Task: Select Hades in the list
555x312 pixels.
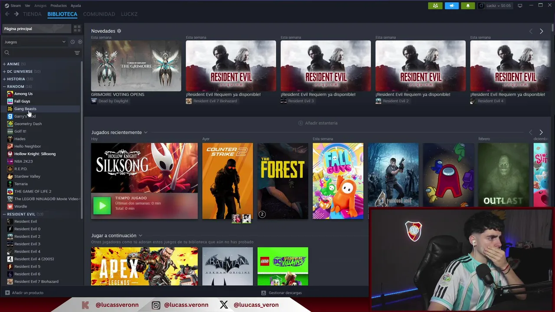Action: point(20,139)
